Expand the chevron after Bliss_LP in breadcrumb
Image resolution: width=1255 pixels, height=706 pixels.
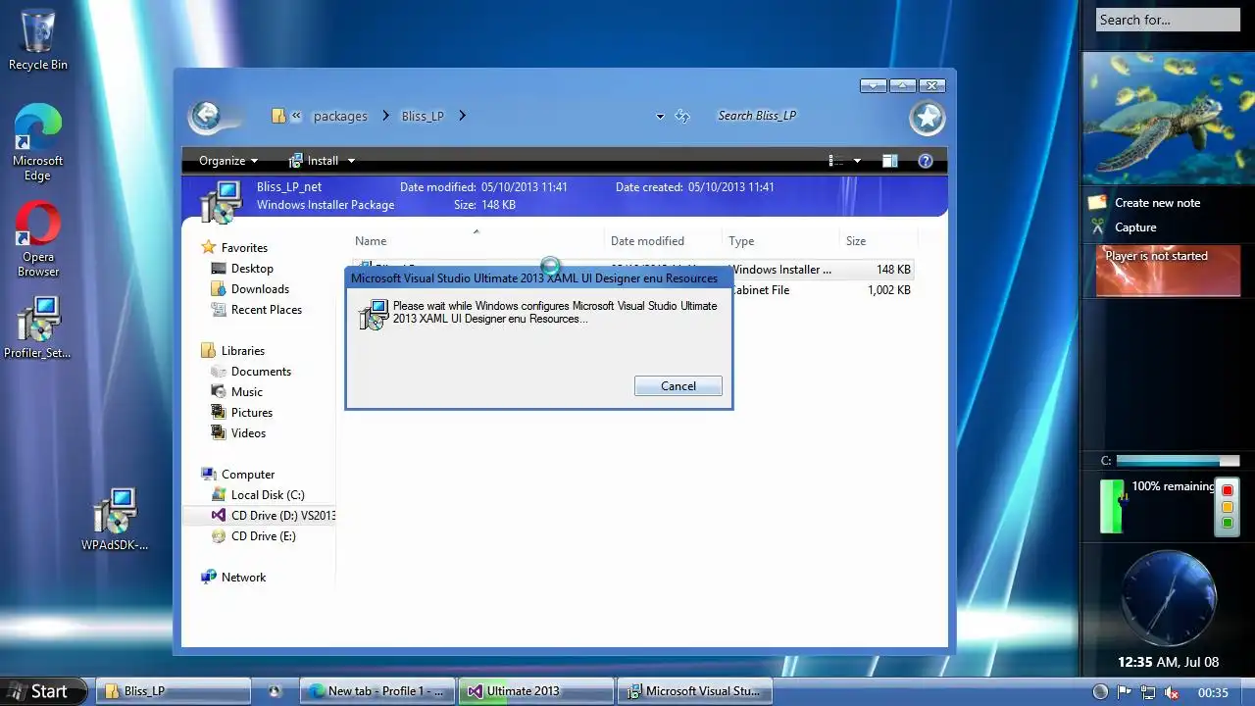[x=462, y=116]
